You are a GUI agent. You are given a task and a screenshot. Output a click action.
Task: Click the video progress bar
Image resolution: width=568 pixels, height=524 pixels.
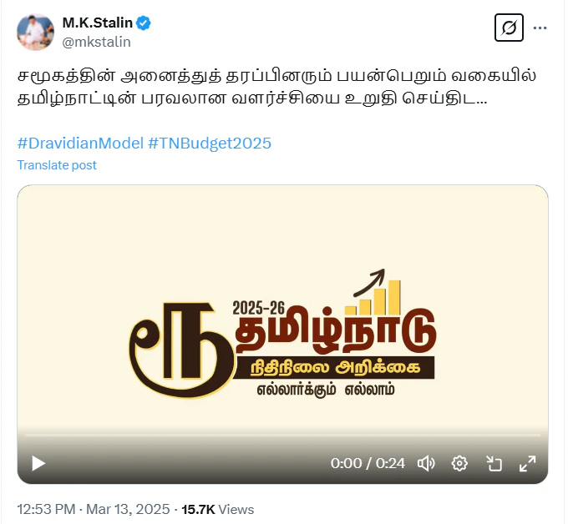[282, 435]
